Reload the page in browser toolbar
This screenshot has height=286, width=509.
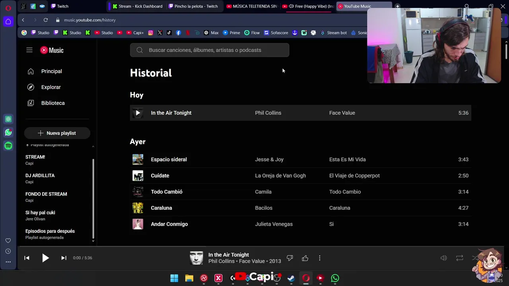pos(46,20)
